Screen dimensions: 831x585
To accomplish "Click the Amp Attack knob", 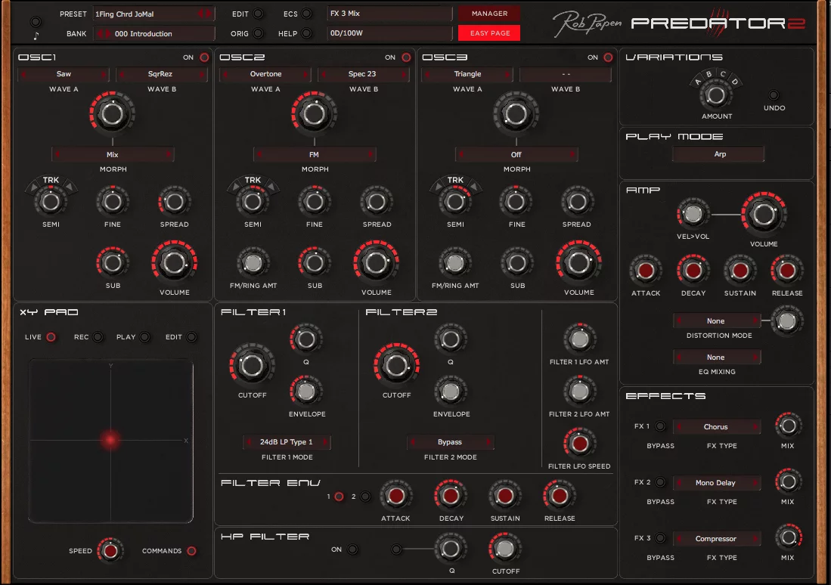I will (x=646, y=271).
